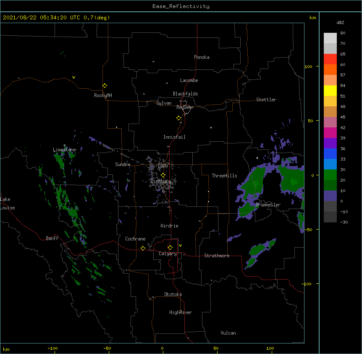Select the Strathmore label
Viewport: 362px width, 354px height.
coord(217,256)
